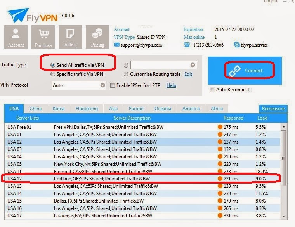
Task: Click the 11.5% load value
Action: 262,193
